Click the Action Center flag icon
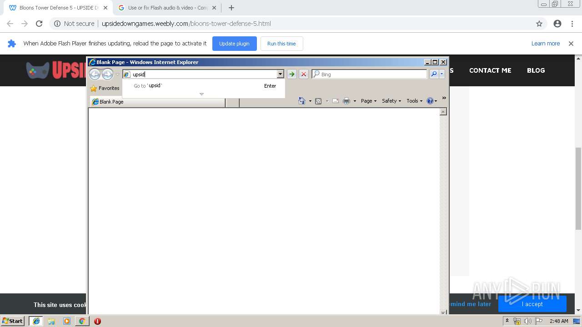Image resolution: width=582 pixels, height=327 pixels. point(538,321)
